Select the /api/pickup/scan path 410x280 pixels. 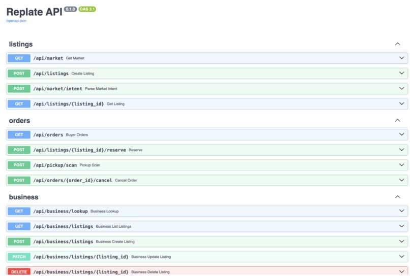pyautogui.click(x=55, y=165)
